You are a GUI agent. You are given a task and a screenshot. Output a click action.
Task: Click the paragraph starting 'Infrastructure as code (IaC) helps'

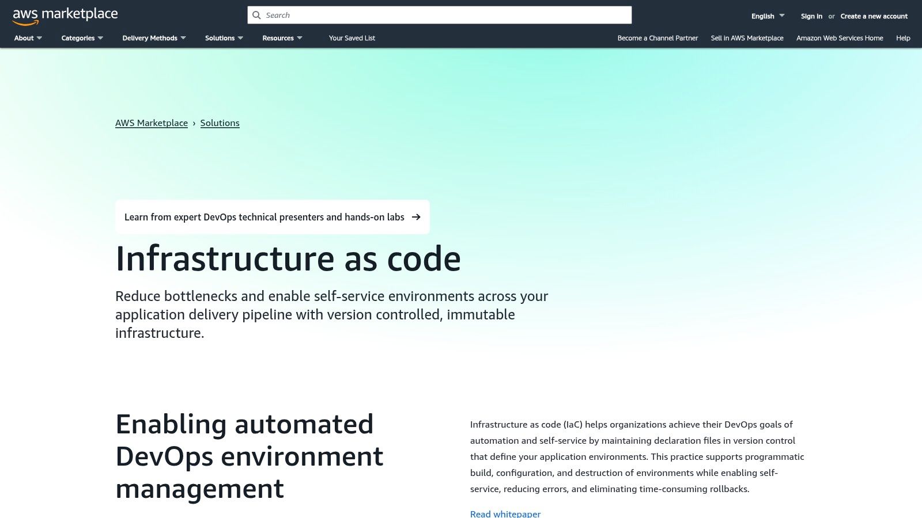click(x=637, y=456)
